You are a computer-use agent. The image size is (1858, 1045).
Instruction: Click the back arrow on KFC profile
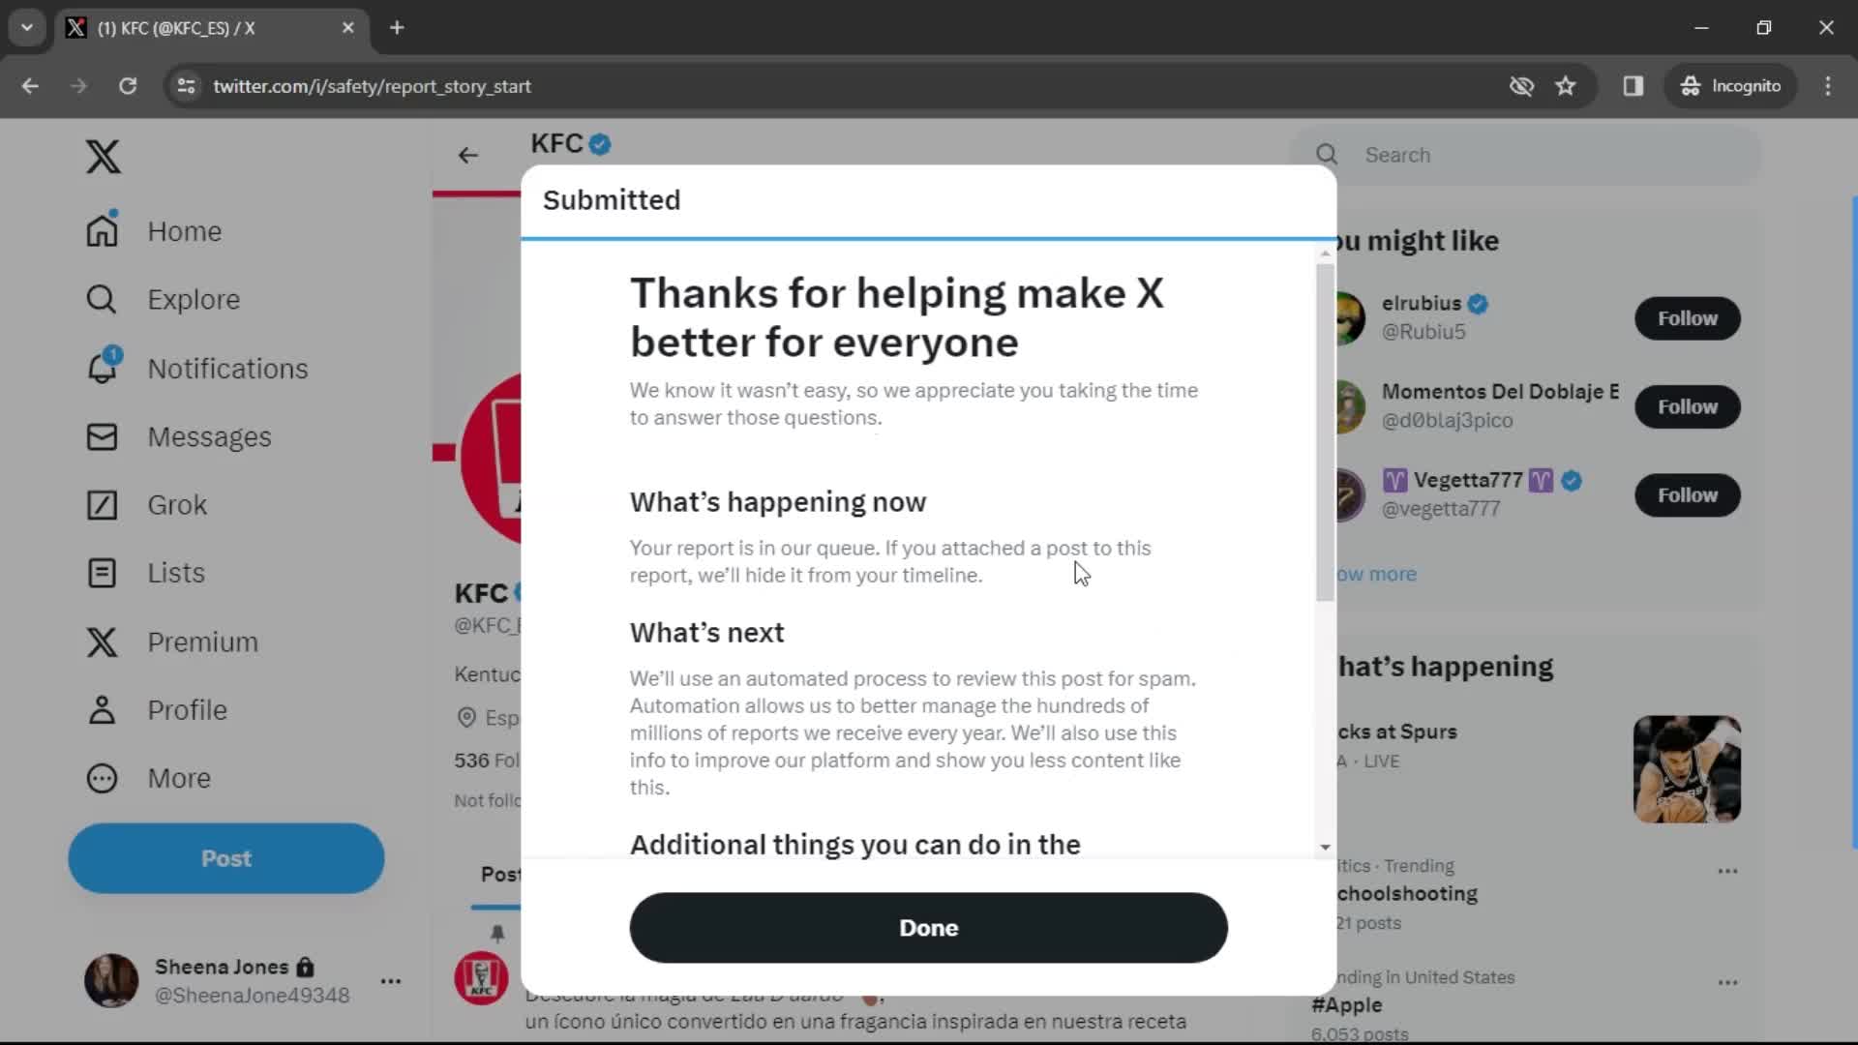point(469,153)
